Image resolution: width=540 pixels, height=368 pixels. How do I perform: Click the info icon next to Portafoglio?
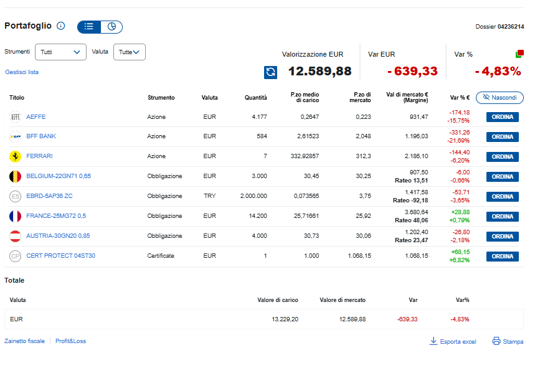[60, 26]
